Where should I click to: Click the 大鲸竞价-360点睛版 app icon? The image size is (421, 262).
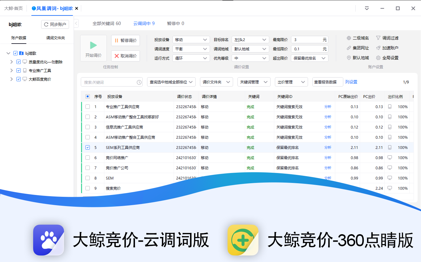[x=243, y=240]
